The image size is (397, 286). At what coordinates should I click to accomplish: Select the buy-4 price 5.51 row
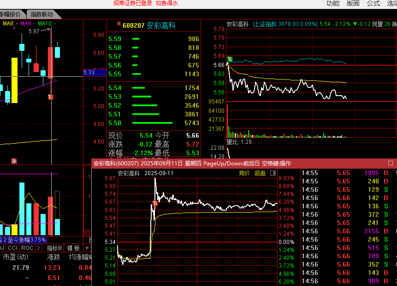(x=154, y=114)
